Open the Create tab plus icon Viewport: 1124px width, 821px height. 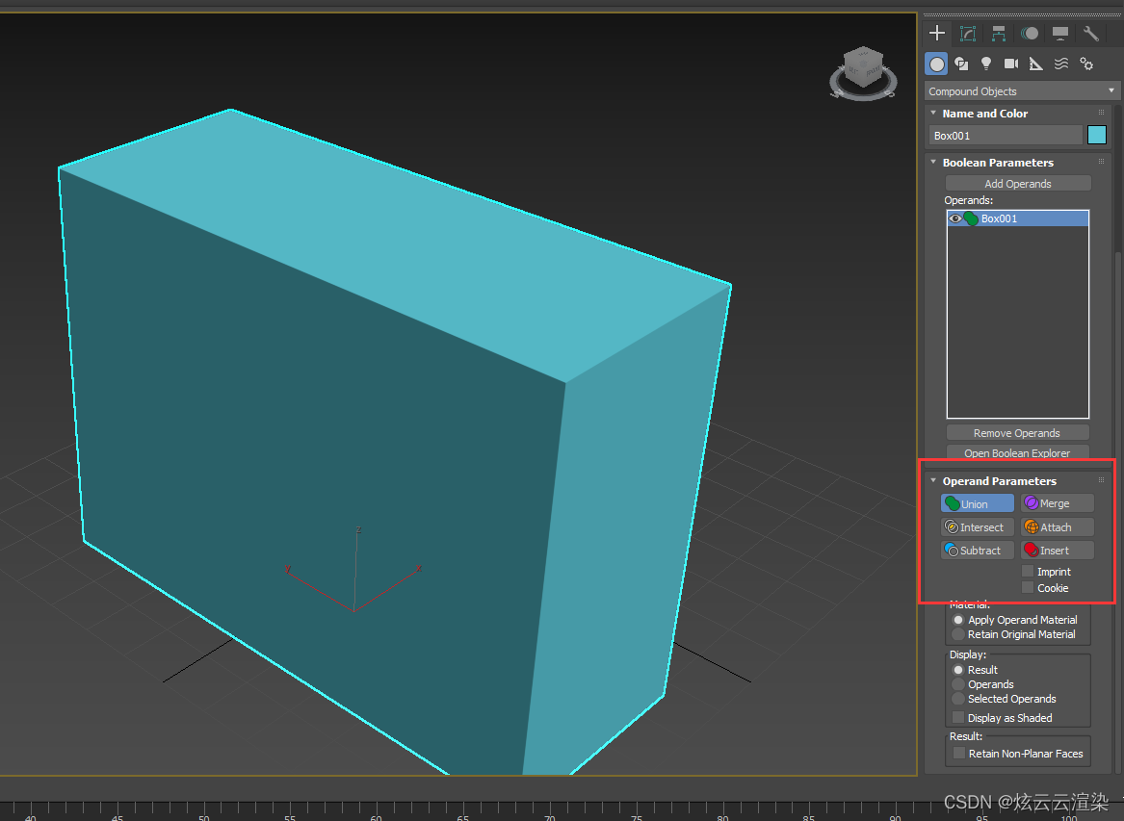[937, 33]
